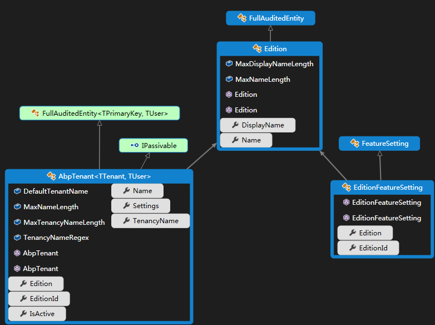Select the FullAuditedEntity node label

276,18
